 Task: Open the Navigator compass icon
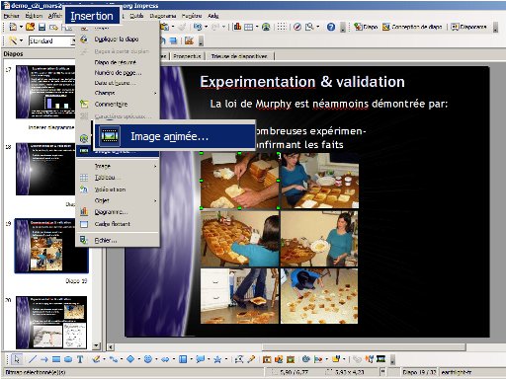tap(297, 27)
